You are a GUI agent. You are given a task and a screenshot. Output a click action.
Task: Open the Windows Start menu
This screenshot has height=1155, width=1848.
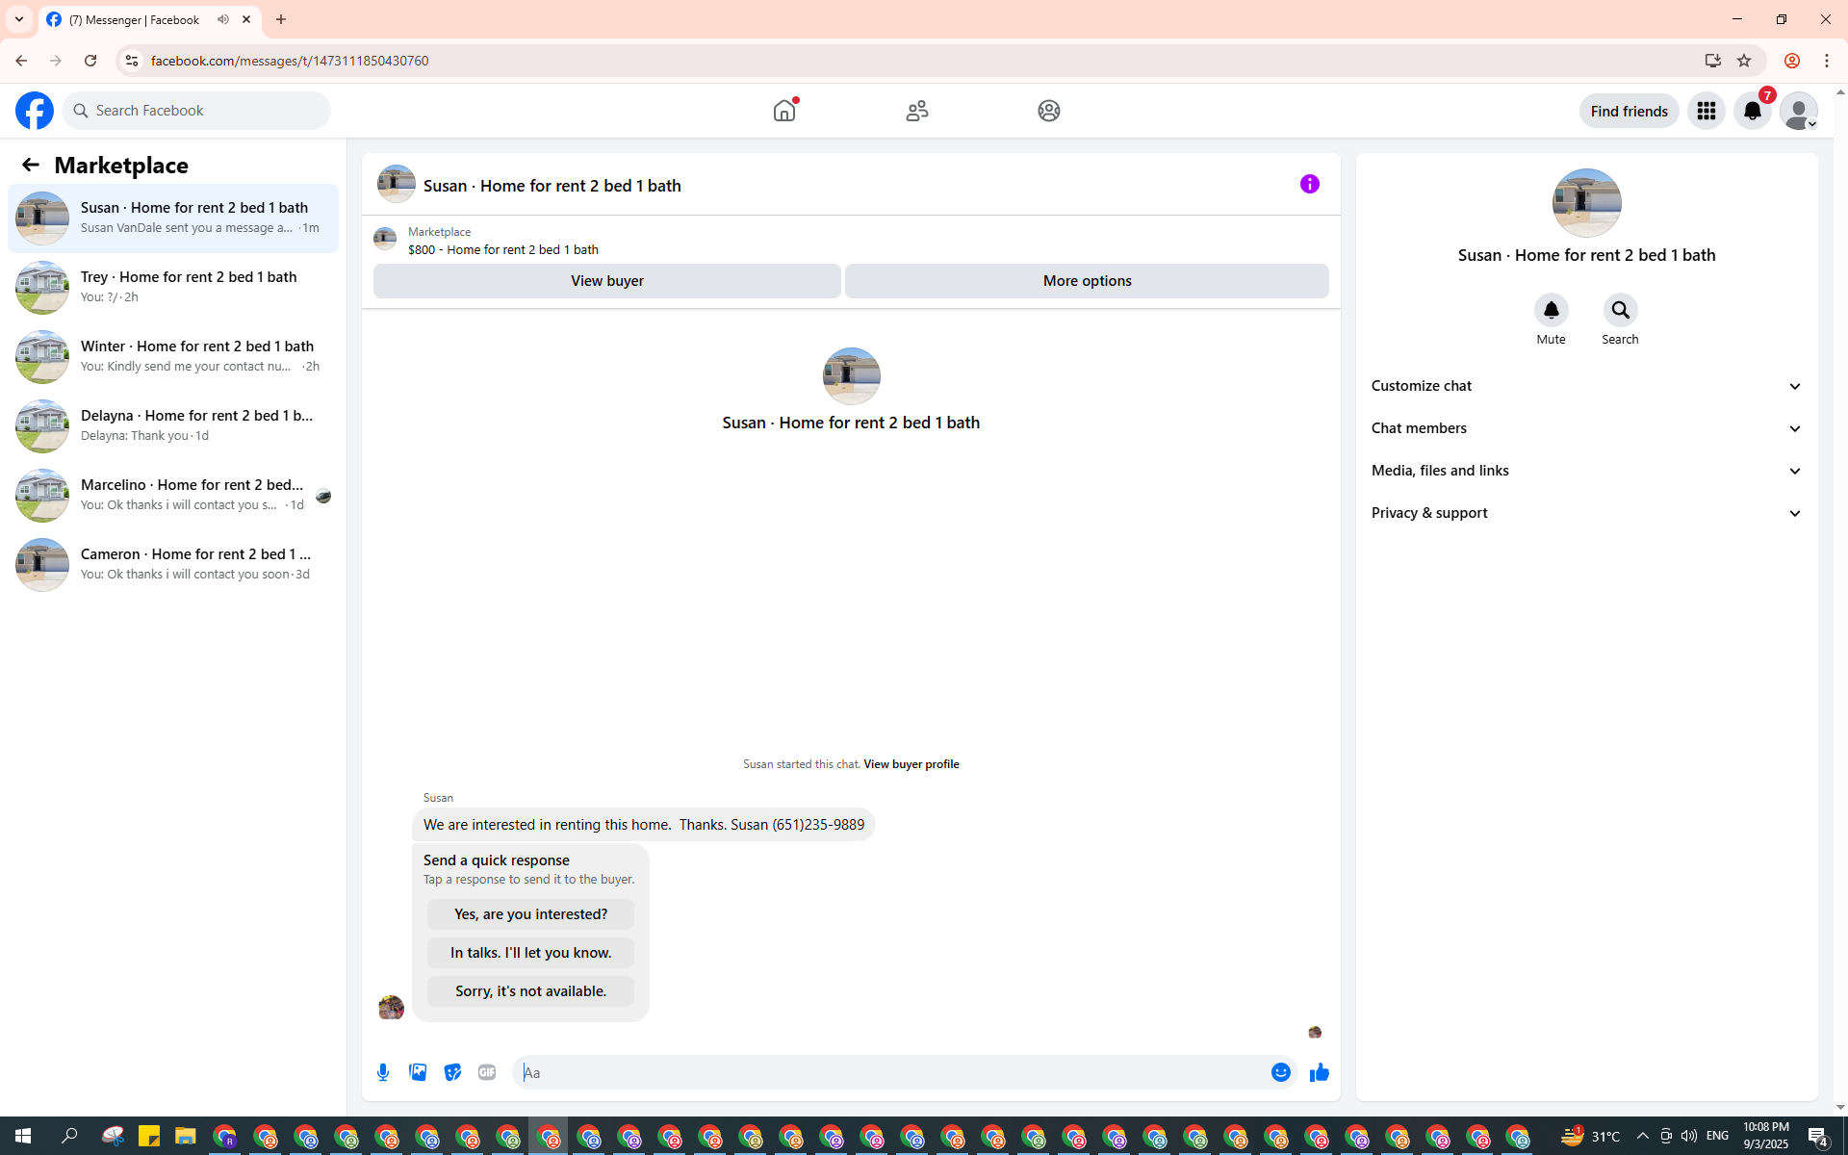click(x=23, y=1137)
